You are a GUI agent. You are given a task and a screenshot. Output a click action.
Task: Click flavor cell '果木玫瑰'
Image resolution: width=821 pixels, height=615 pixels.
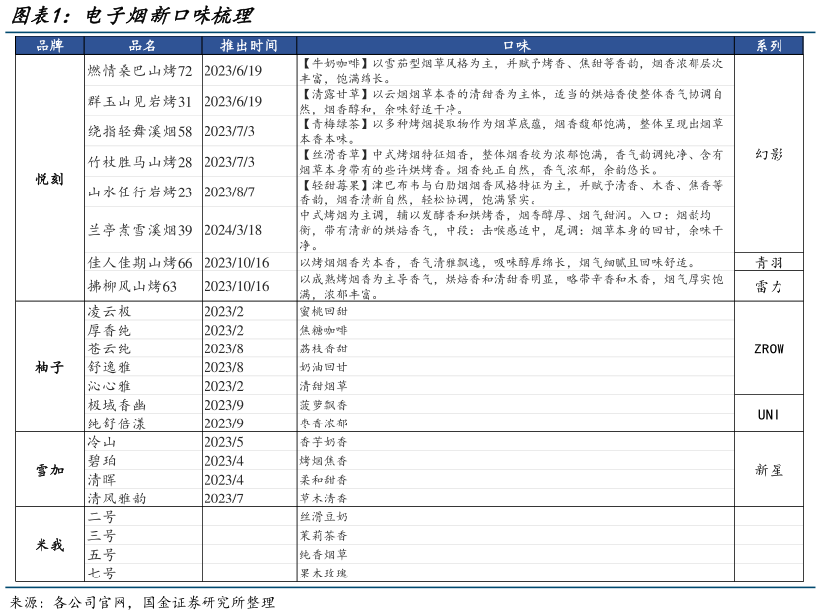pyautogui.click(x=324, y=574)
